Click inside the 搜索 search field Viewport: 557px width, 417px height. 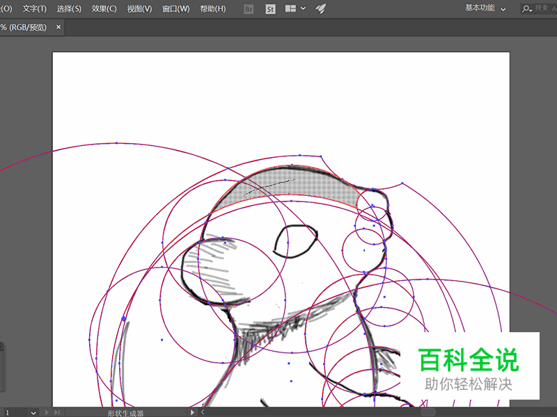543,8
